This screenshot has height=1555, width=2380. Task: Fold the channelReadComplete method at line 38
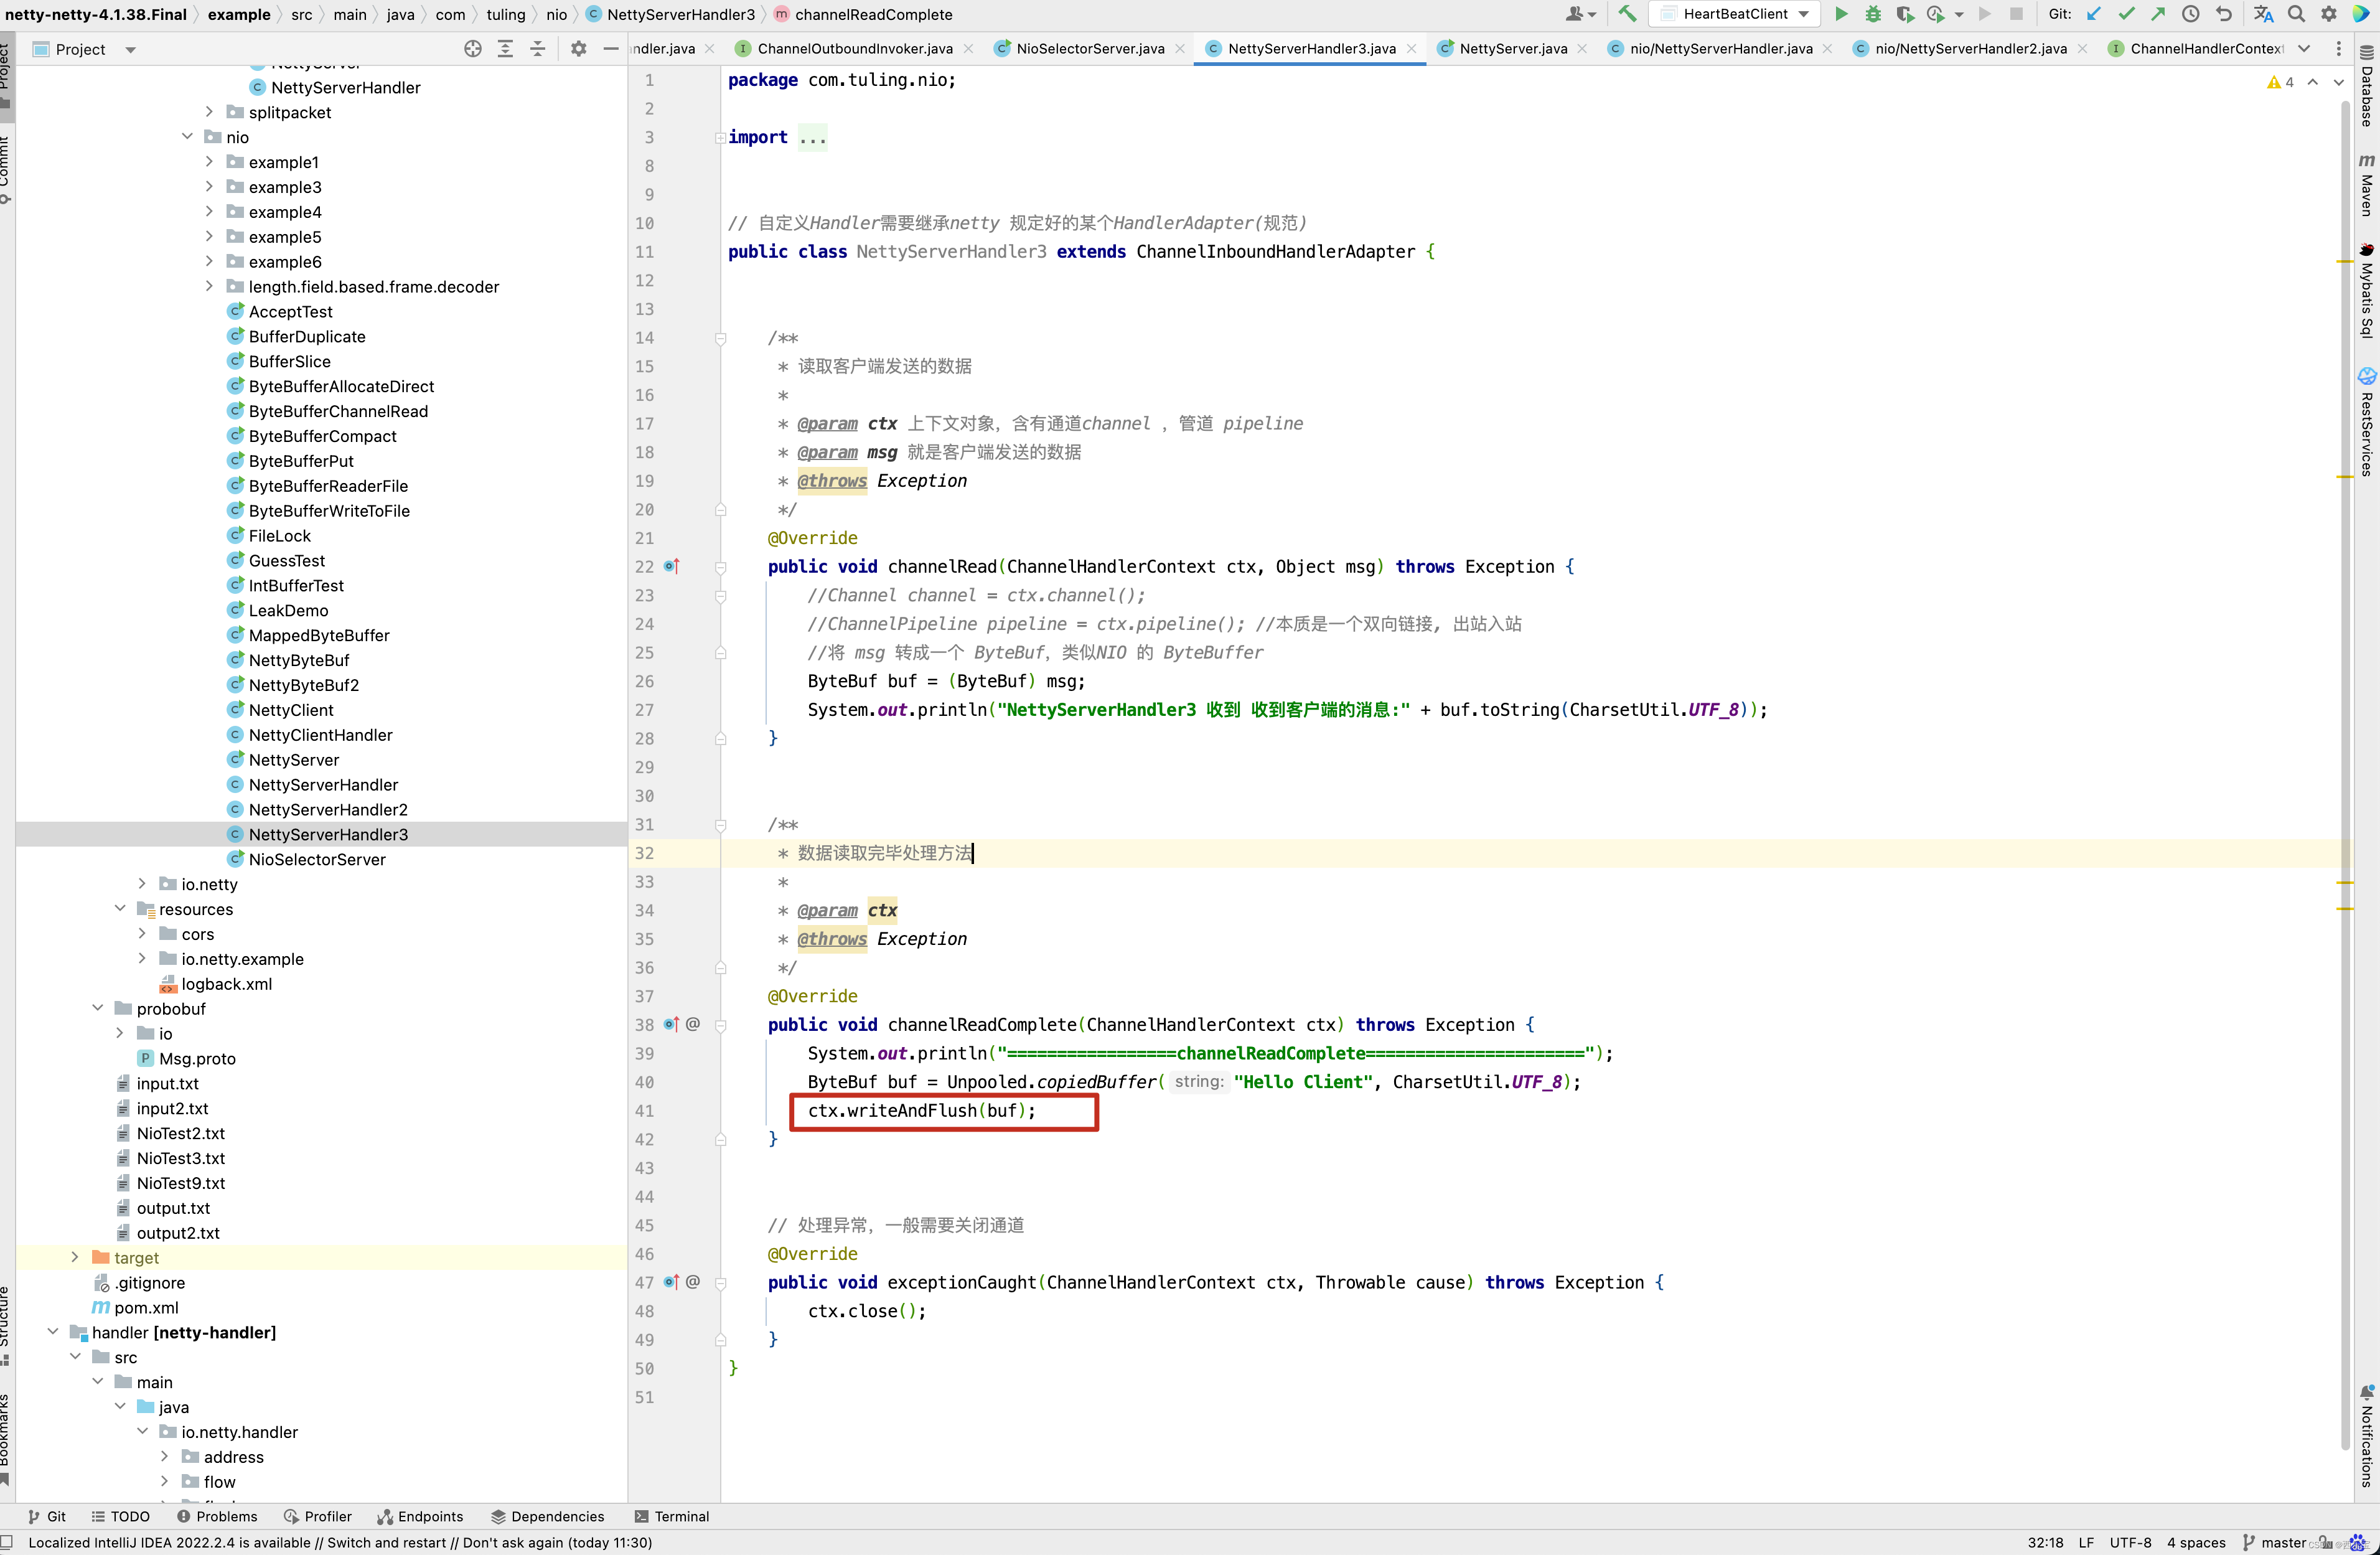(x=720, y=1025)
